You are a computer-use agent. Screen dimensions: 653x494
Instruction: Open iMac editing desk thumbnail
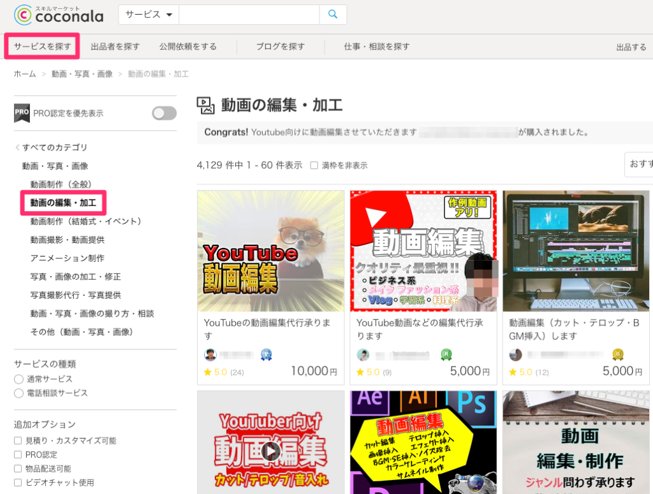click(x=576, y=251)
